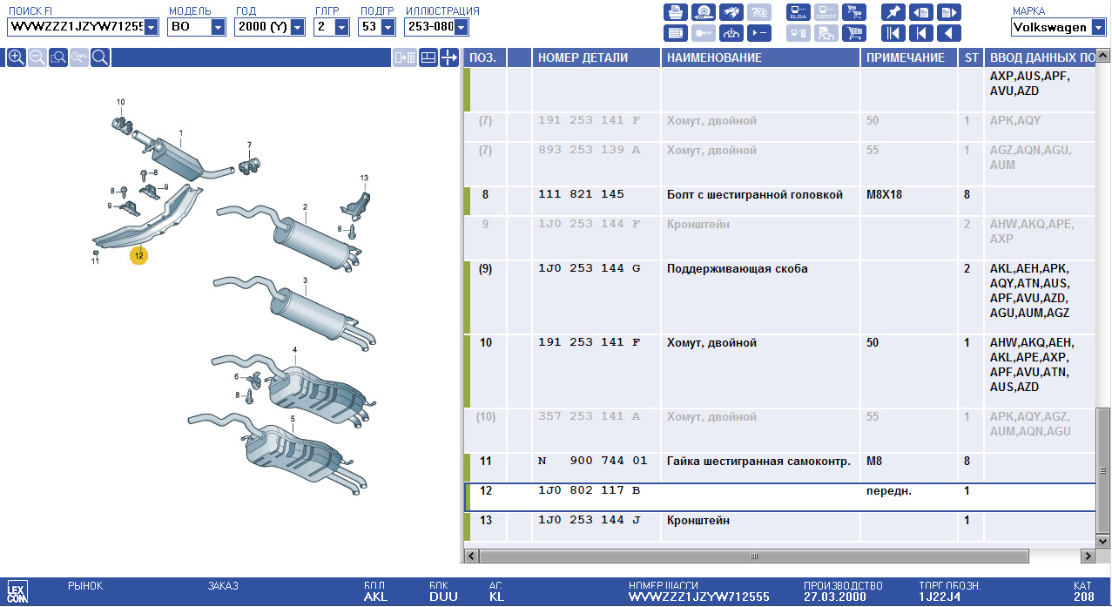Click the vertical scrollbar thumb

coord(1103,469)
